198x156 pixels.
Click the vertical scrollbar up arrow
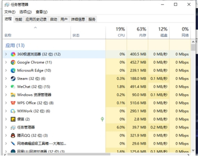193,42
